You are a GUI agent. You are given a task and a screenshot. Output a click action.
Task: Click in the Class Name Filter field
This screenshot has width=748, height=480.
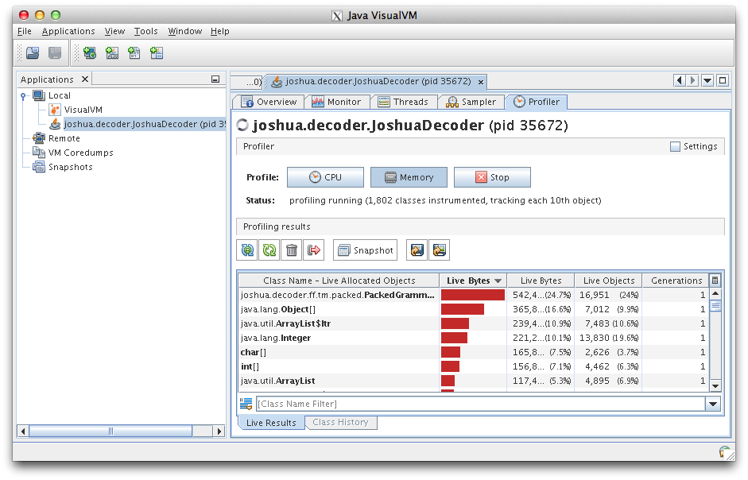481,405
